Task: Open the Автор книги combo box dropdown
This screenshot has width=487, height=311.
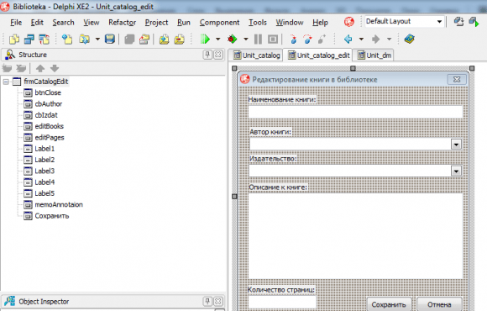Action: [456, 145]
